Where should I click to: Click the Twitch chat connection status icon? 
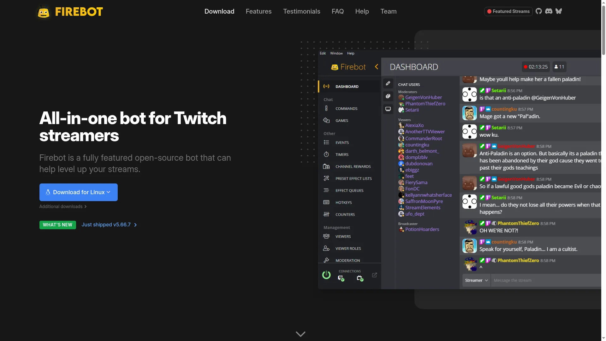coord(341,278)
